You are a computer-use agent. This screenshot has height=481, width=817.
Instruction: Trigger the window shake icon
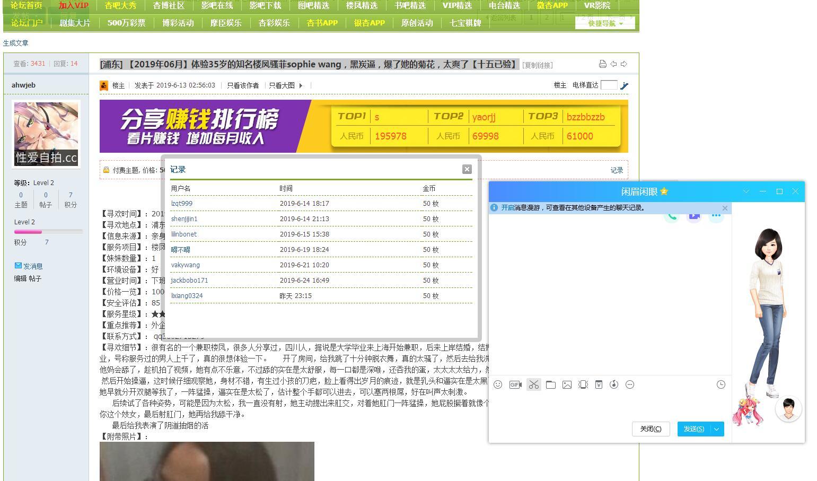(x=583, y=384)
